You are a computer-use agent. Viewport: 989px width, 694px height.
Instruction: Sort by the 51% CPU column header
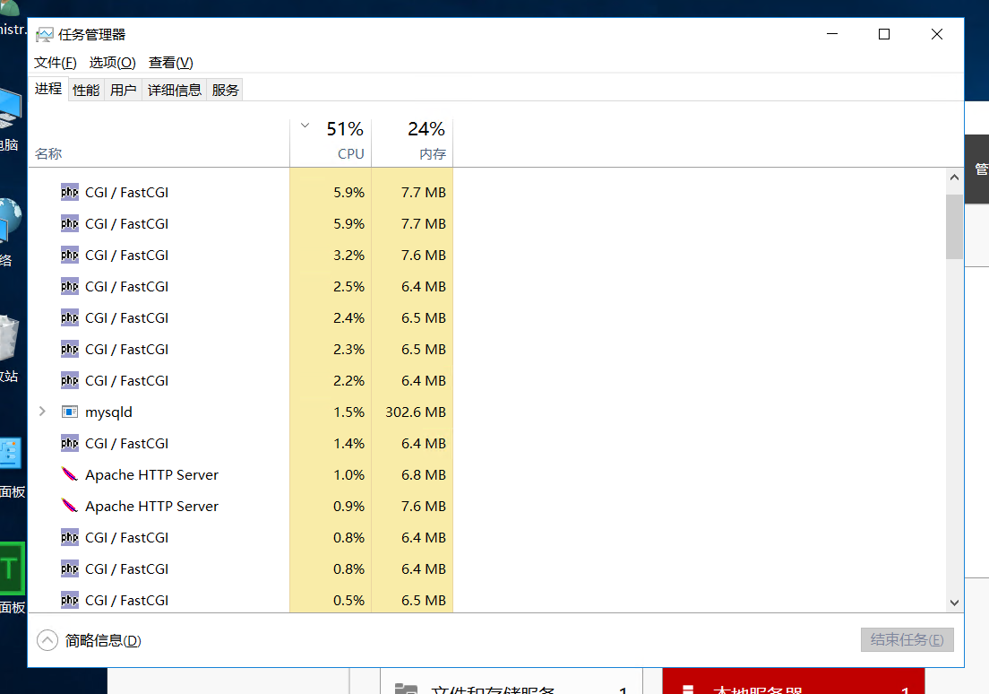[x=331, y=143]
